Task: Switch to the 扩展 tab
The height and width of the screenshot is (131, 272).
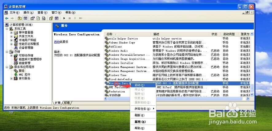Action: tap(58, 103)
